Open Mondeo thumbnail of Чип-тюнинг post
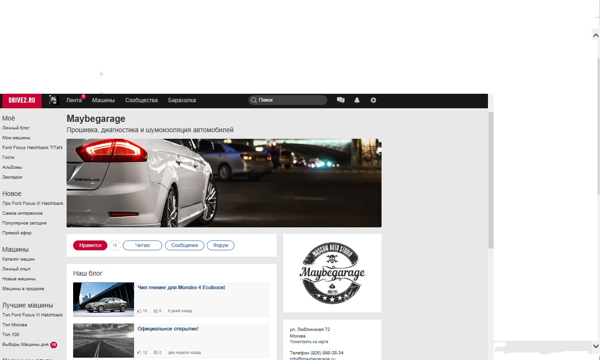This screenshot has height=360, width=600. click(104, 299)
